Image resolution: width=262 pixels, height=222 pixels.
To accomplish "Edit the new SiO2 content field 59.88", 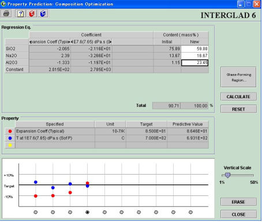I will pyautogui.click(x=194, y=49).
